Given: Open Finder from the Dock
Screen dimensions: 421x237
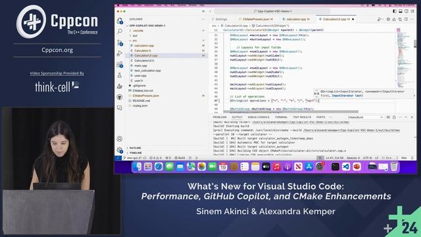Looking at the screenshot, I should (x=137, y=167).
